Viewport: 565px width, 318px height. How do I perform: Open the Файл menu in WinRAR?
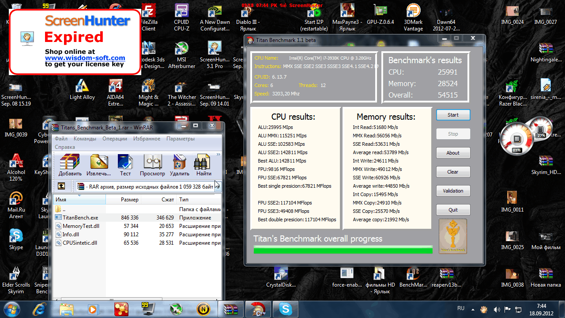coord(61,139)
